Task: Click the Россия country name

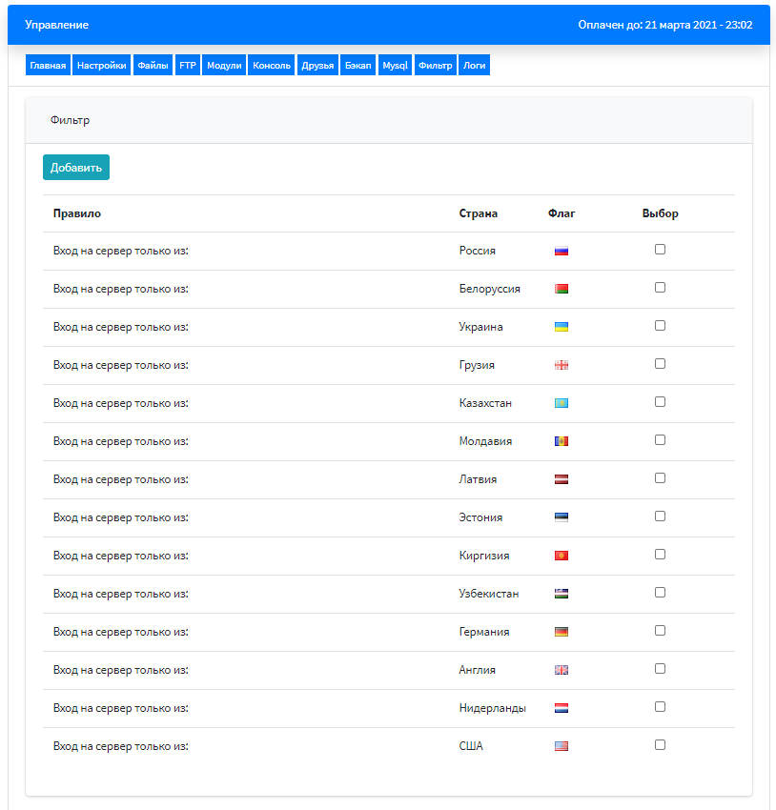Action: pos(478,251)
